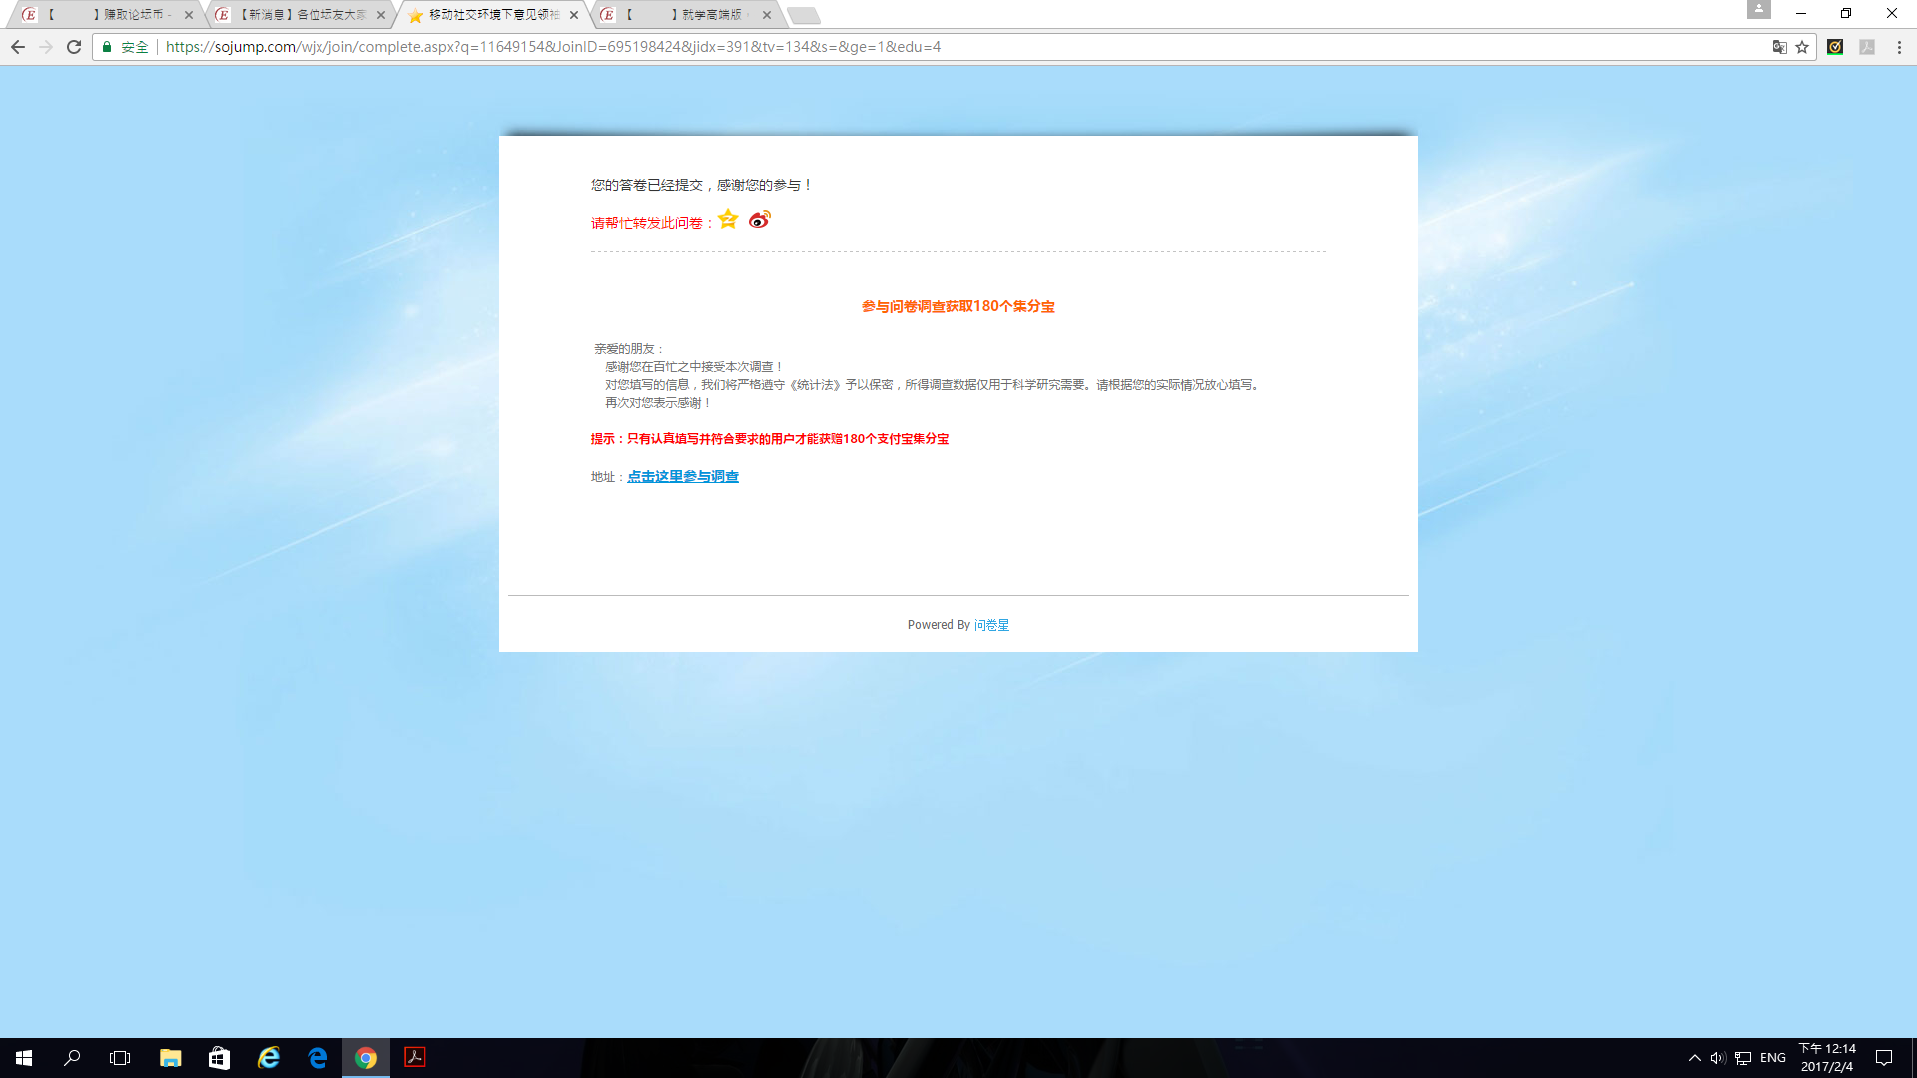Click the translate page icon

[1779, 47]
